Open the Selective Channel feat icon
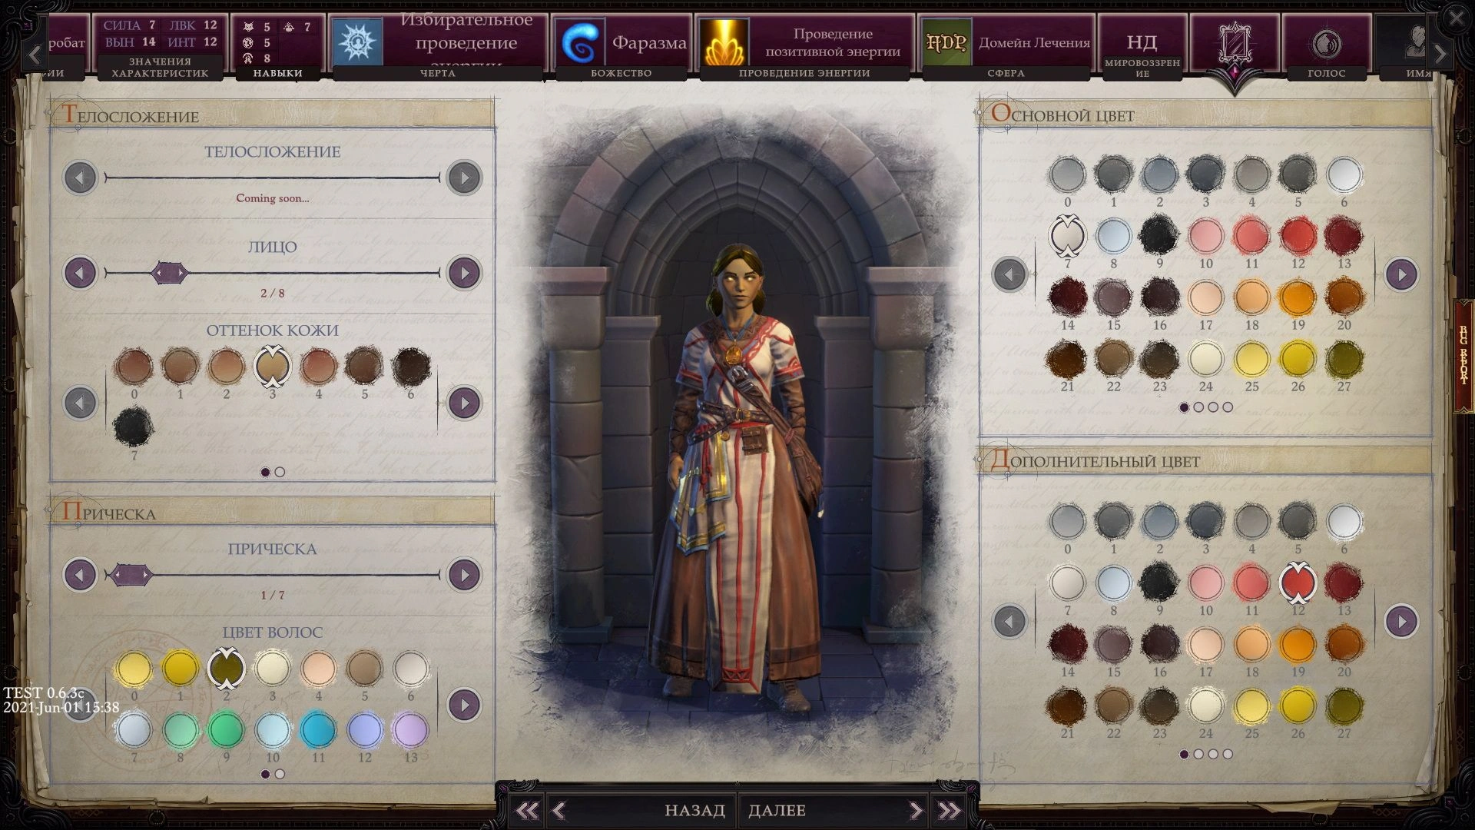Image resolution: width=1475 pixels, height=830 pixels. [357, 42]
